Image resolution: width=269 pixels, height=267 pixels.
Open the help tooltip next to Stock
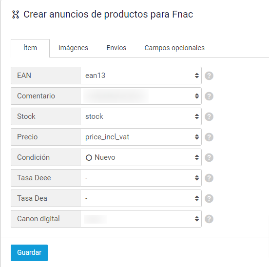pyautogui.click(x=209, y=116)
